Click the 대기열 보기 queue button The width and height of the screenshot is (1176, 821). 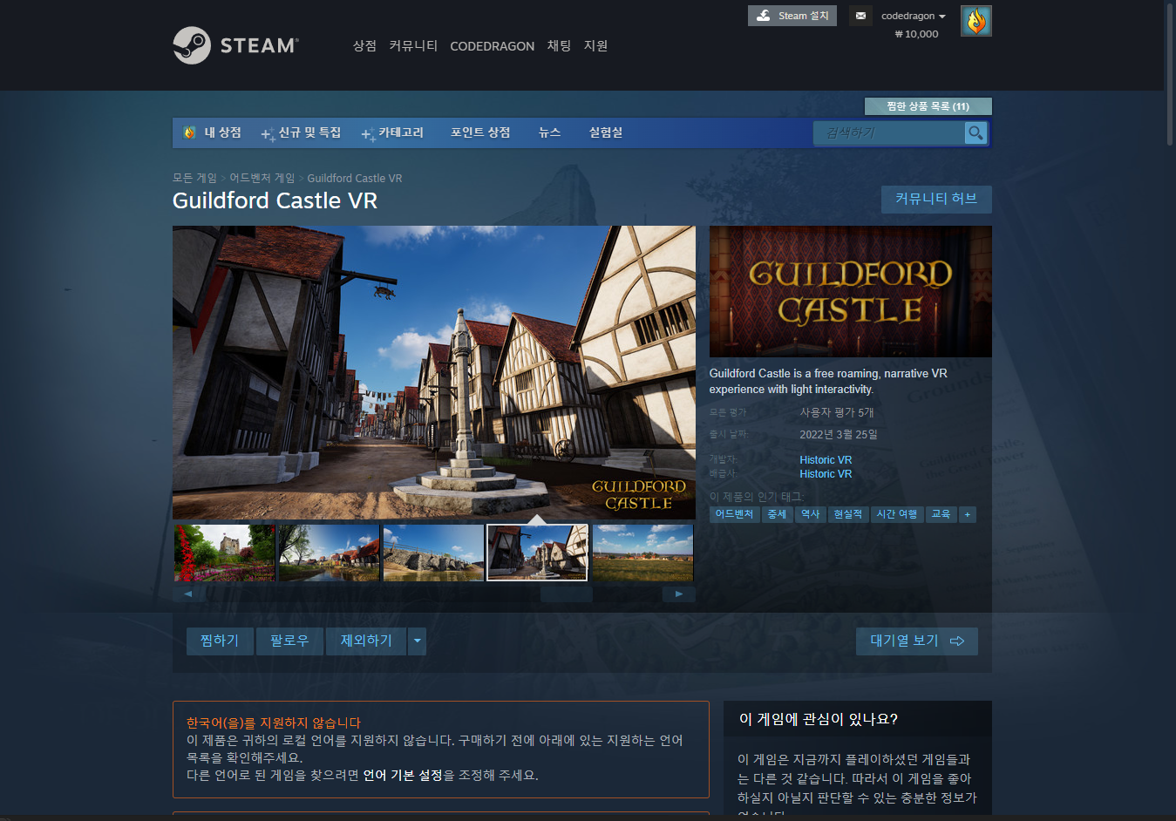(x=917, y=641)
